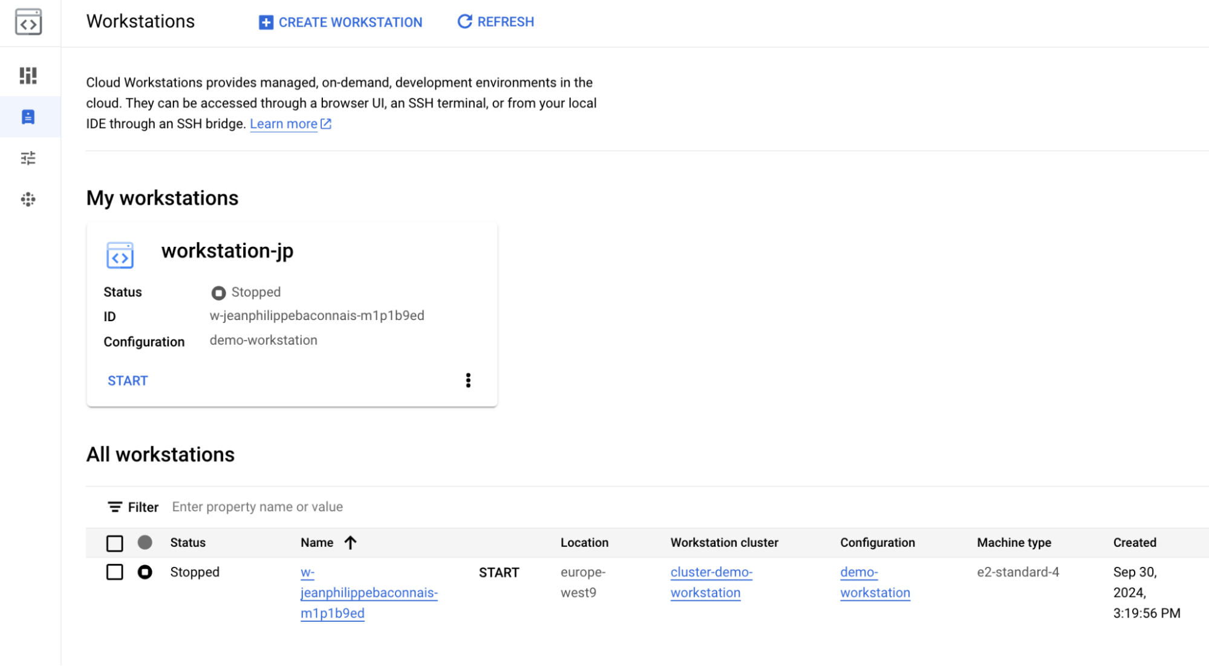Click the Refresh icon at the top
1209x666 pixels.
click(x=463, y=21)
